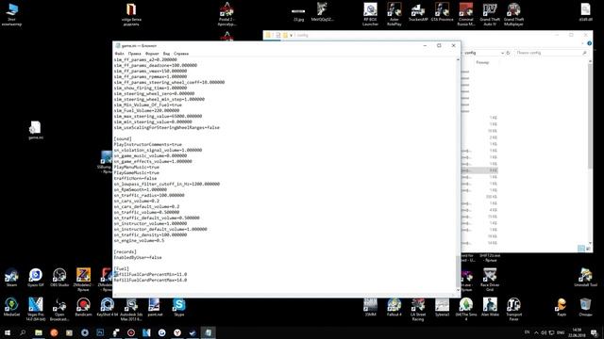
Task: Click the taskbar clock and date
Action: click(577, 332)
